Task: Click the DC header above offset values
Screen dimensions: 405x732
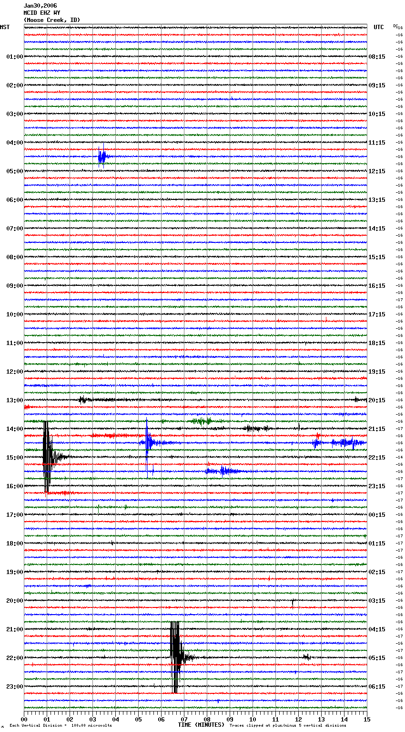Action: [x=395, y=26]
